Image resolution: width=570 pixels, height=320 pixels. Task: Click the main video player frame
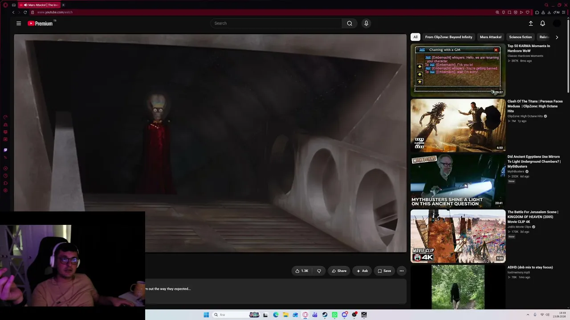(210, 143)
